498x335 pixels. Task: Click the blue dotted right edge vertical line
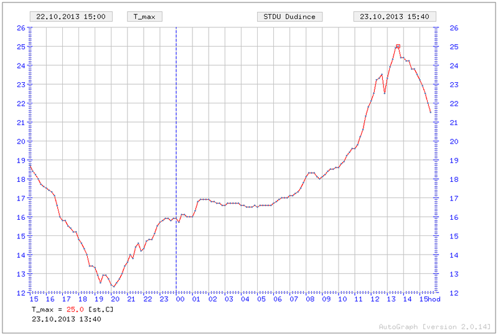[x=434, y=156]
